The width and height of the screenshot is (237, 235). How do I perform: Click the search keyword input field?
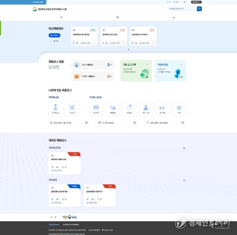[182, 9]
